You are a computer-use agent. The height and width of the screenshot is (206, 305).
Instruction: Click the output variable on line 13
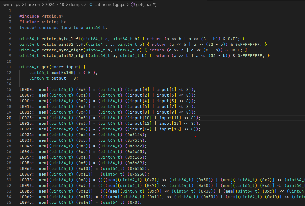coord(58,78)
